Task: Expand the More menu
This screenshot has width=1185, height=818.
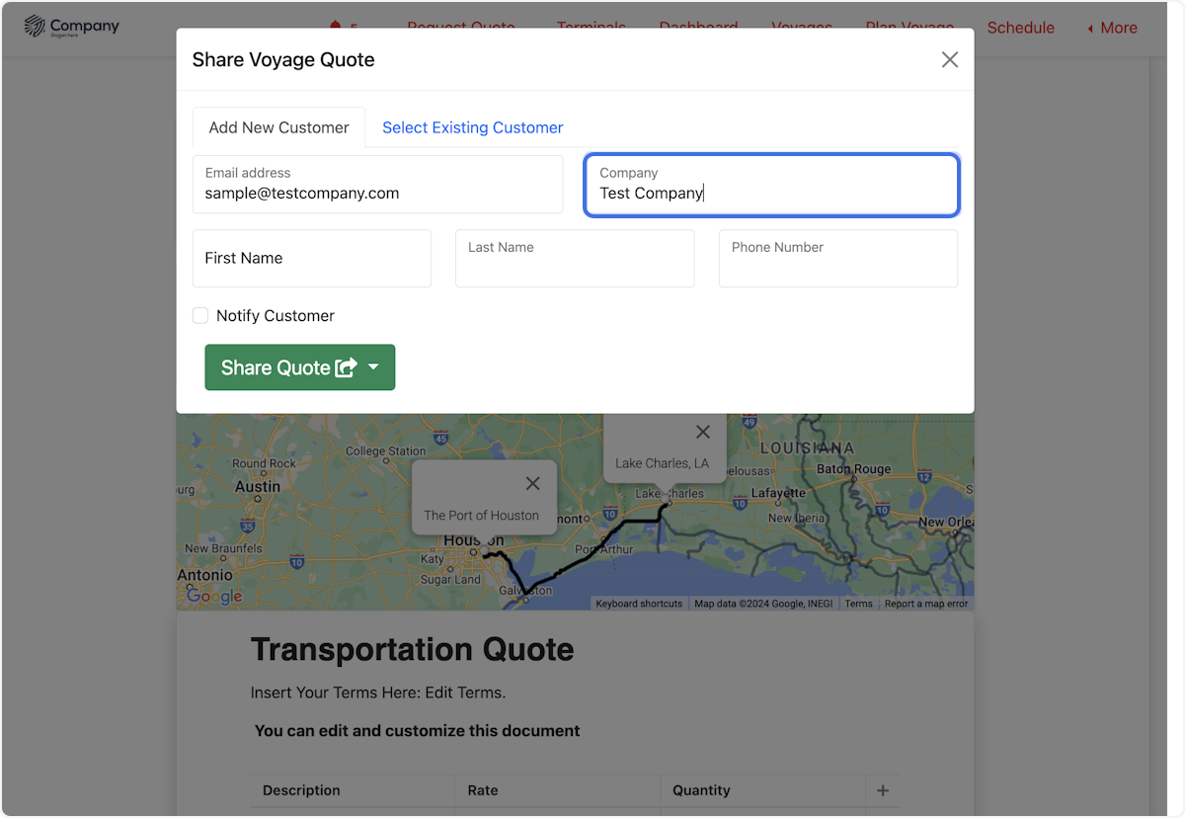Action: [x=1112, y=28]
